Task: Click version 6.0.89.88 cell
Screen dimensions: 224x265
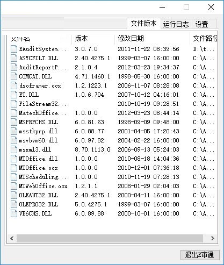Action: click(89, 213)
